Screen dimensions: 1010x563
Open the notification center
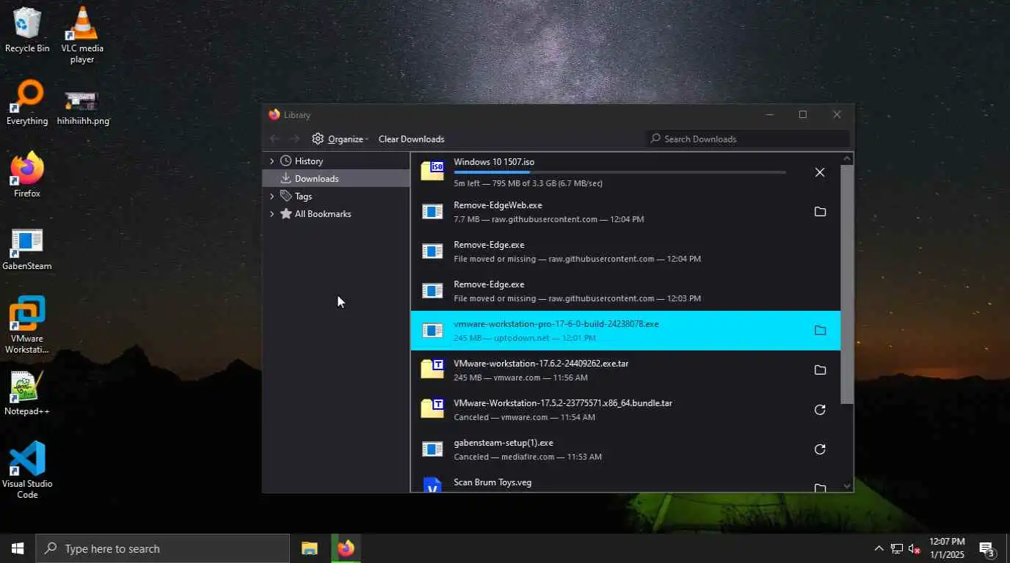[x=987, y=548]
